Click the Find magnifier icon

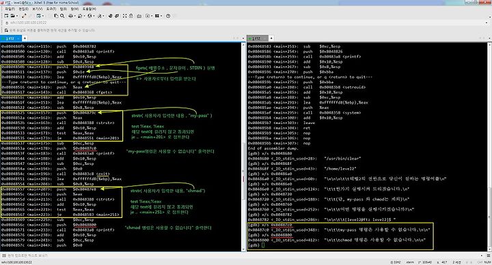pos(62,16)
